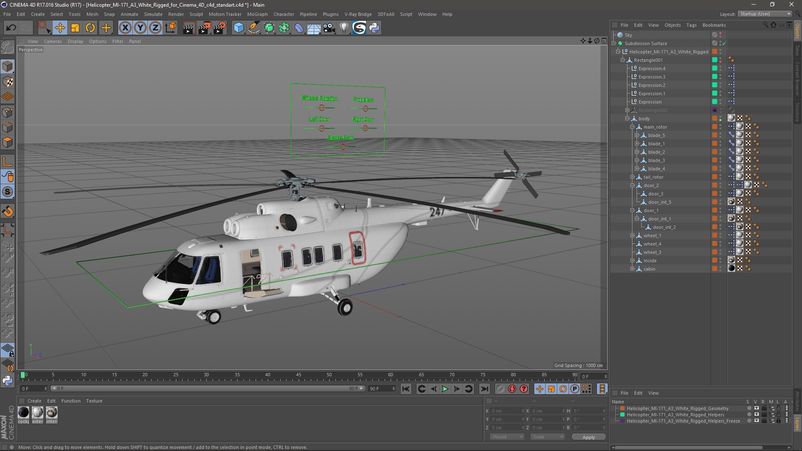The image size is (802, 451).
Task: Select the spline Pen tool
Action: 254,28
